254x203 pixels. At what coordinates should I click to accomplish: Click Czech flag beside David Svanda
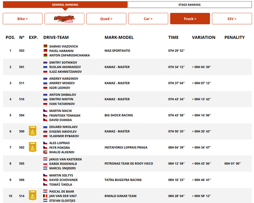pyautogui.click(x=45, y=120)
